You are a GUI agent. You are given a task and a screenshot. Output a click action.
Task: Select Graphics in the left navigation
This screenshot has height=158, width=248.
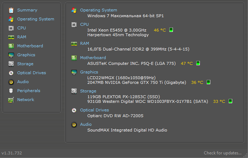pyautogui.click(x=26, y=55)
